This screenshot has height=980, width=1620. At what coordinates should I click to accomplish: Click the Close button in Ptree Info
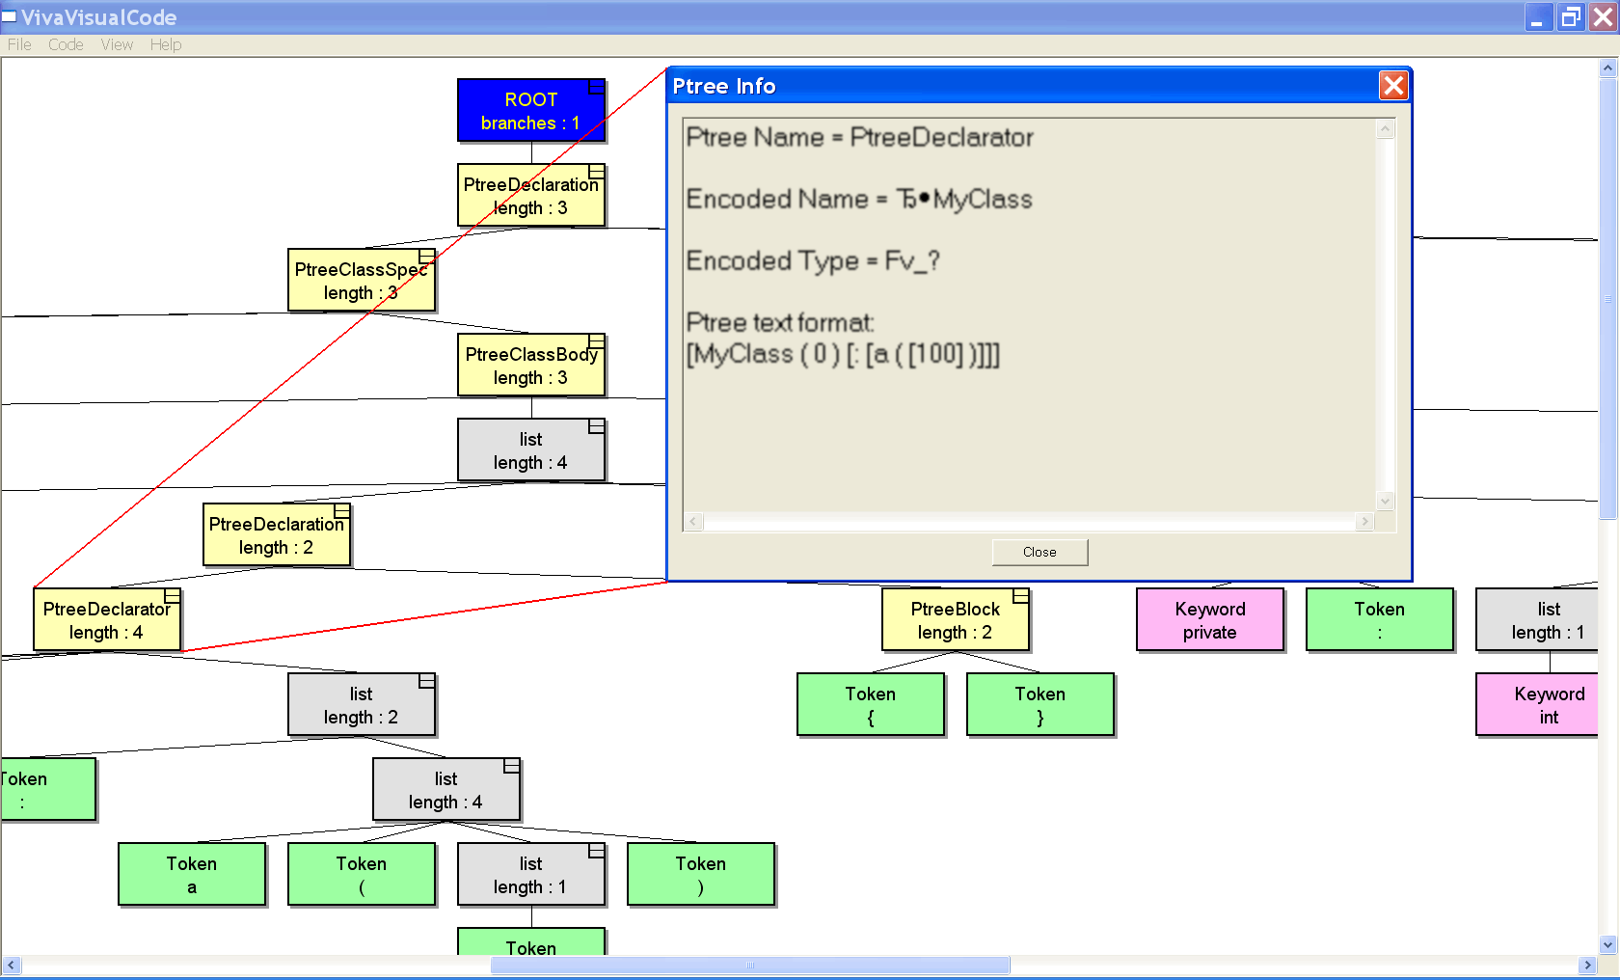[1039, 552]
